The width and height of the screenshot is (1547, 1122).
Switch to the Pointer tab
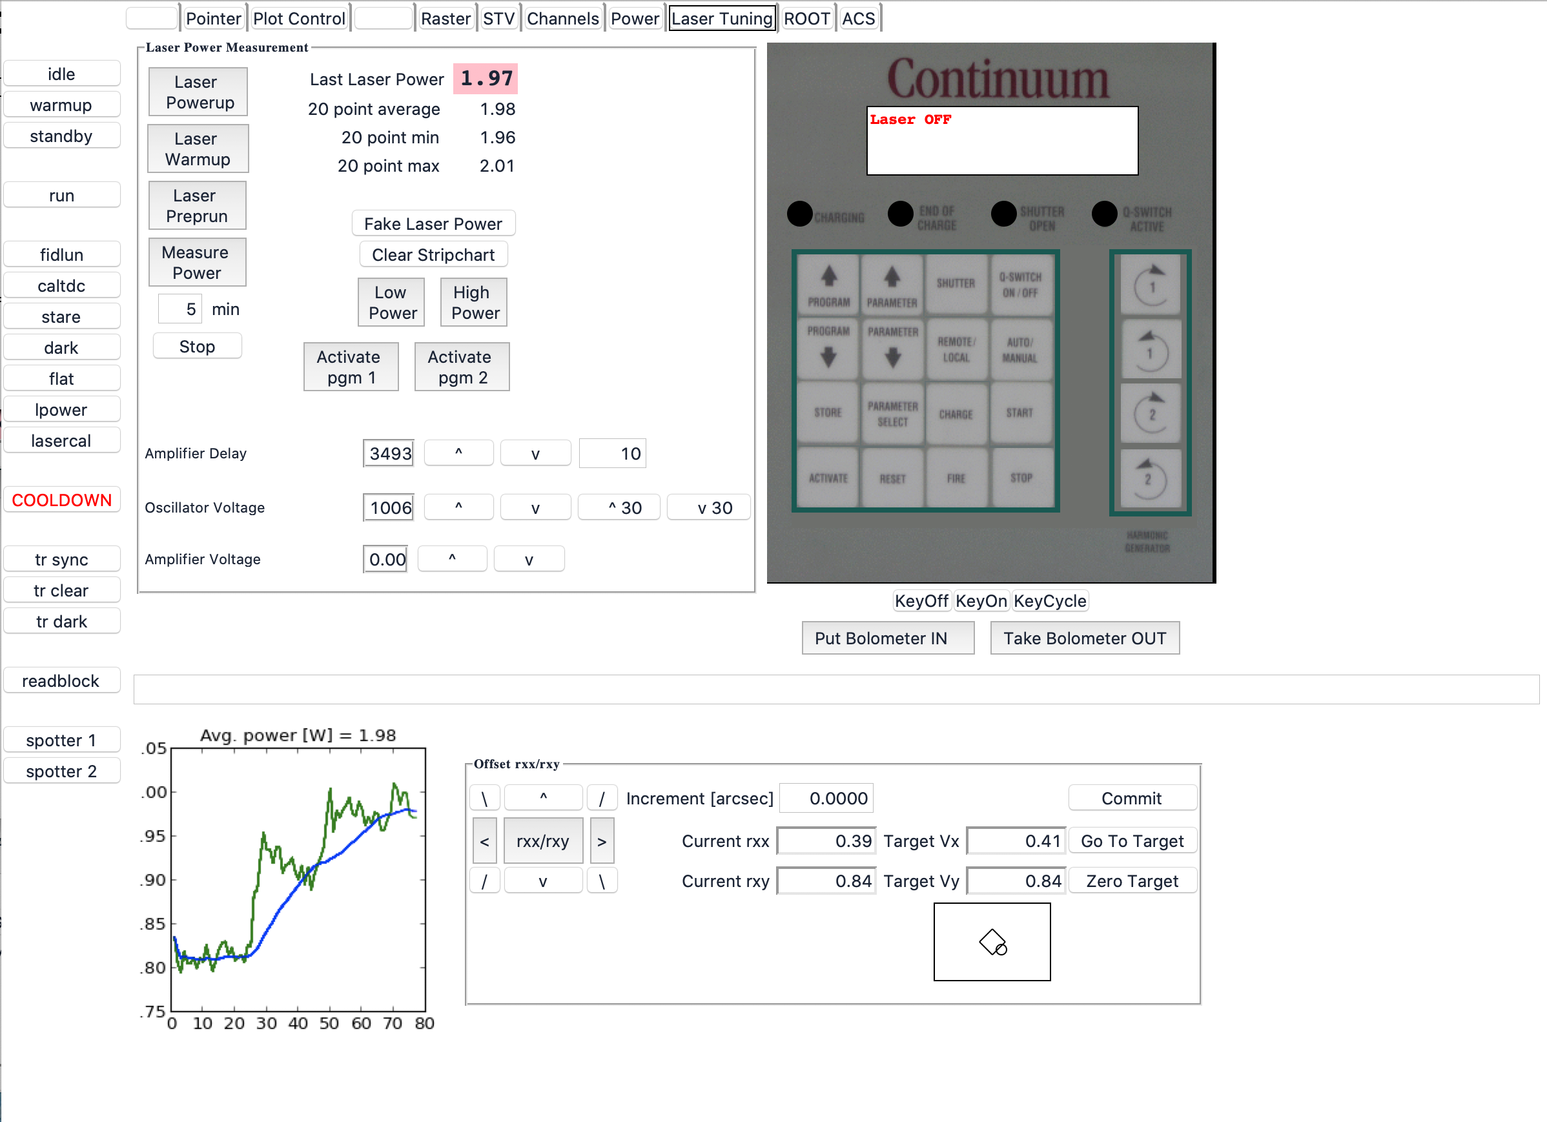click(213, 19)
